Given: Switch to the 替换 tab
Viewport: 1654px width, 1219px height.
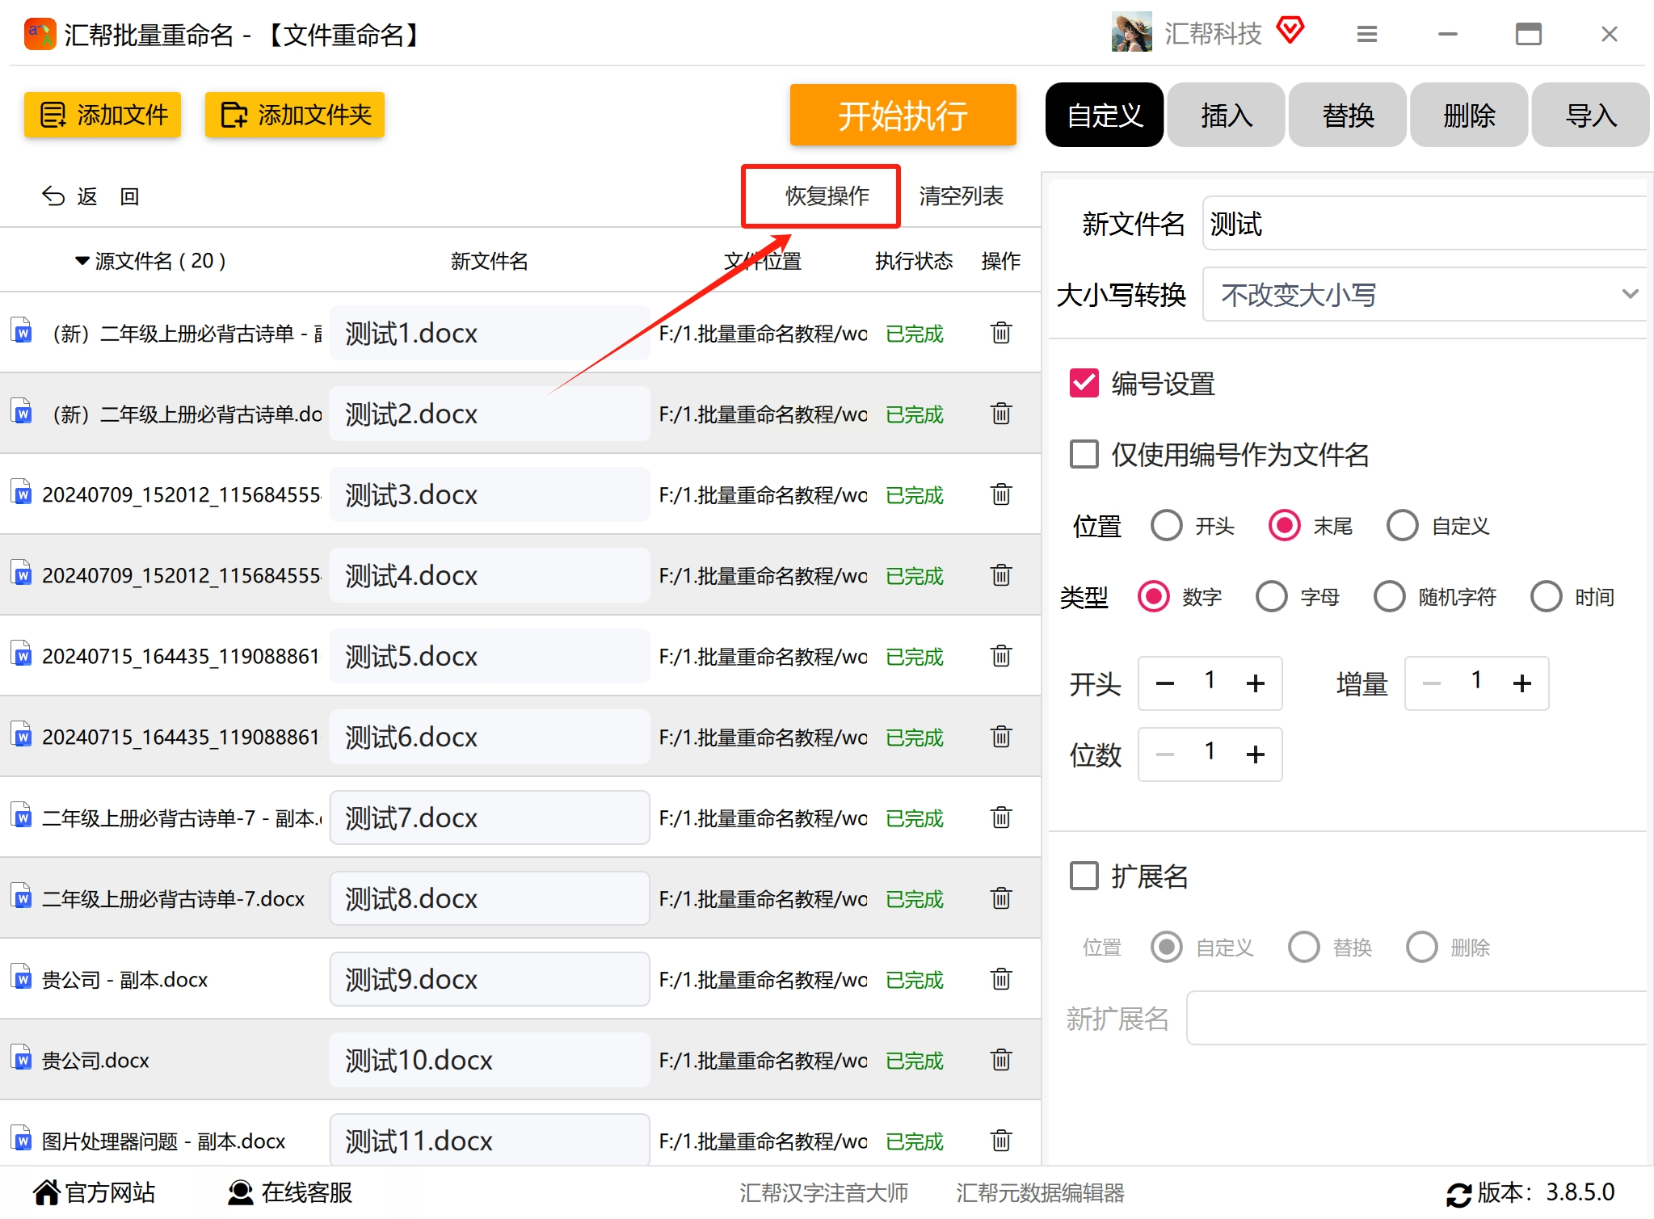Looking at the screenshot, I should click(x=1347, y=116).
